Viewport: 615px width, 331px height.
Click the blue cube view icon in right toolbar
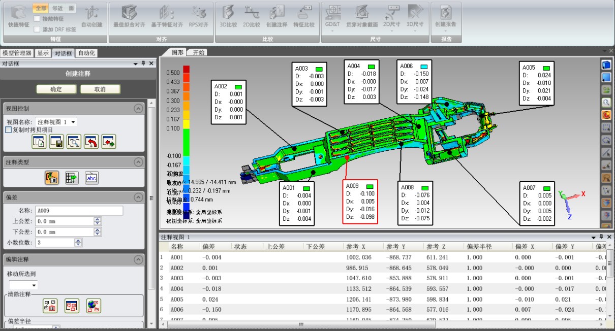tap(606, 65)
